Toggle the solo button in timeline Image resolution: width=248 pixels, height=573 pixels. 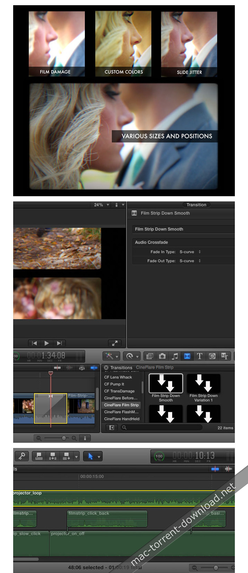click(x=82, y=368)
